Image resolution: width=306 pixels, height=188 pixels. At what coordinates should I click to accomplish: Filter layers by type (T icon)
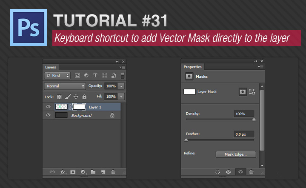(95, 75)
